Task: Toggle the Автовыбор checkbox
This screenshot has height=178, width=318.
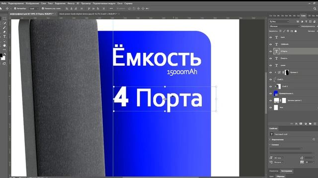Action: (x=15, y=8)
